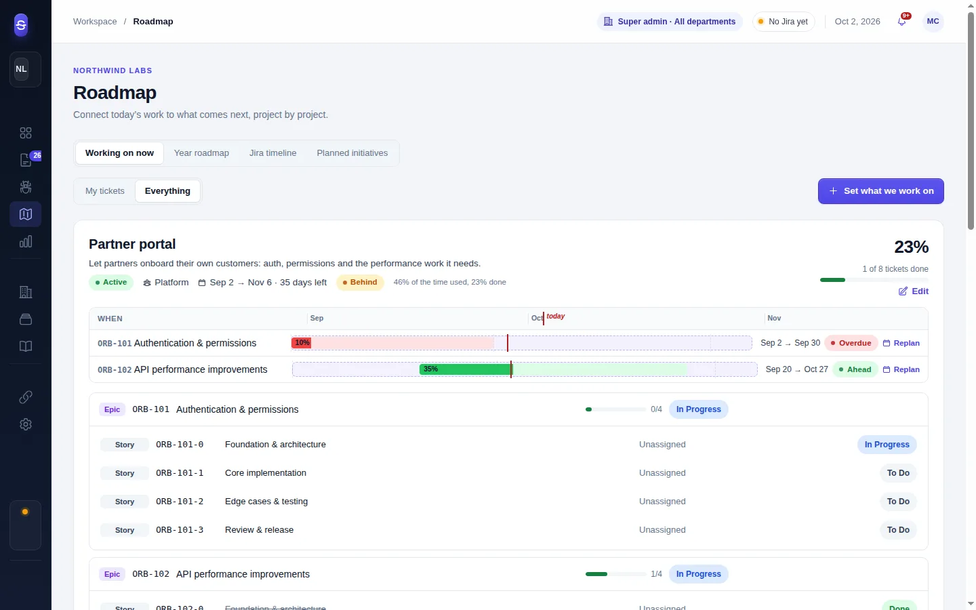Open the MC user avatar menu
Screen dimensions: 976x610
point(933,22)
